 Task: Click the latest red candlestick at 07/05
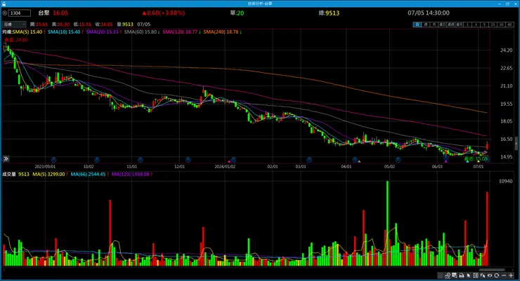click(487, 146)
